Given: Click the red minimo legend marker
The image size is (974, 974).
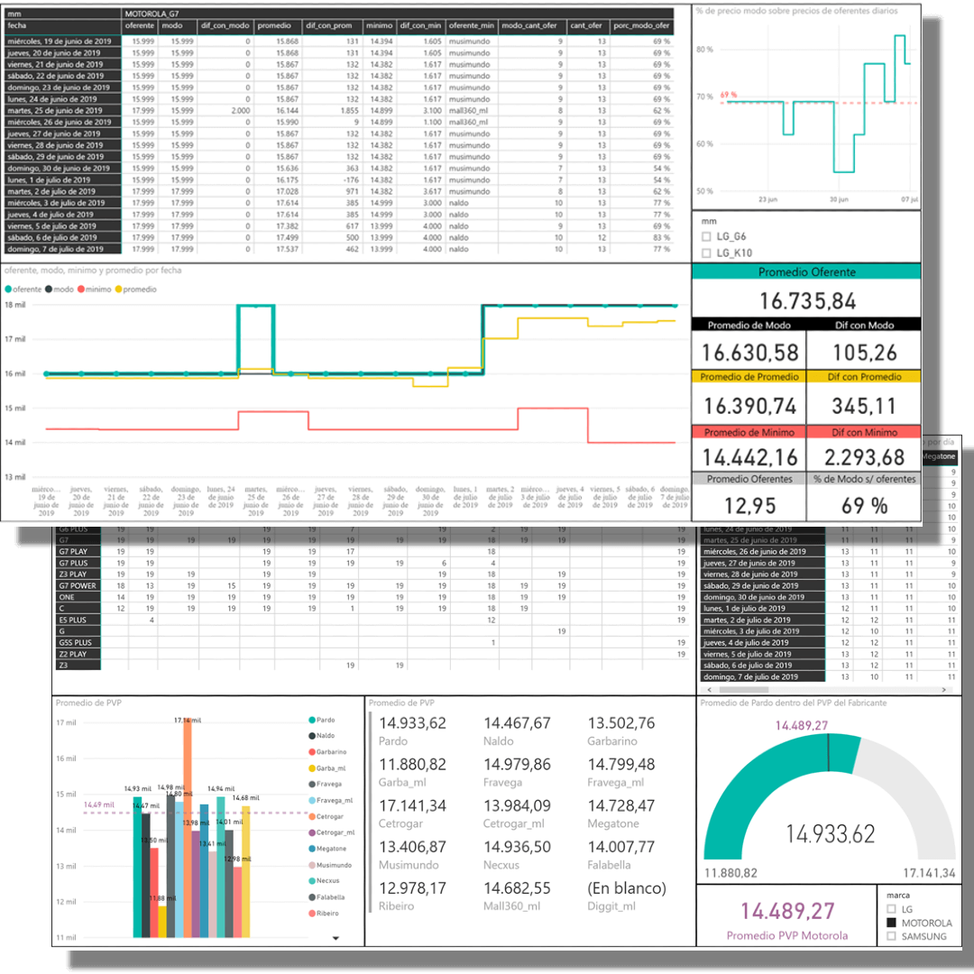Looking at the screenshot, I should (x=83, y=289).
